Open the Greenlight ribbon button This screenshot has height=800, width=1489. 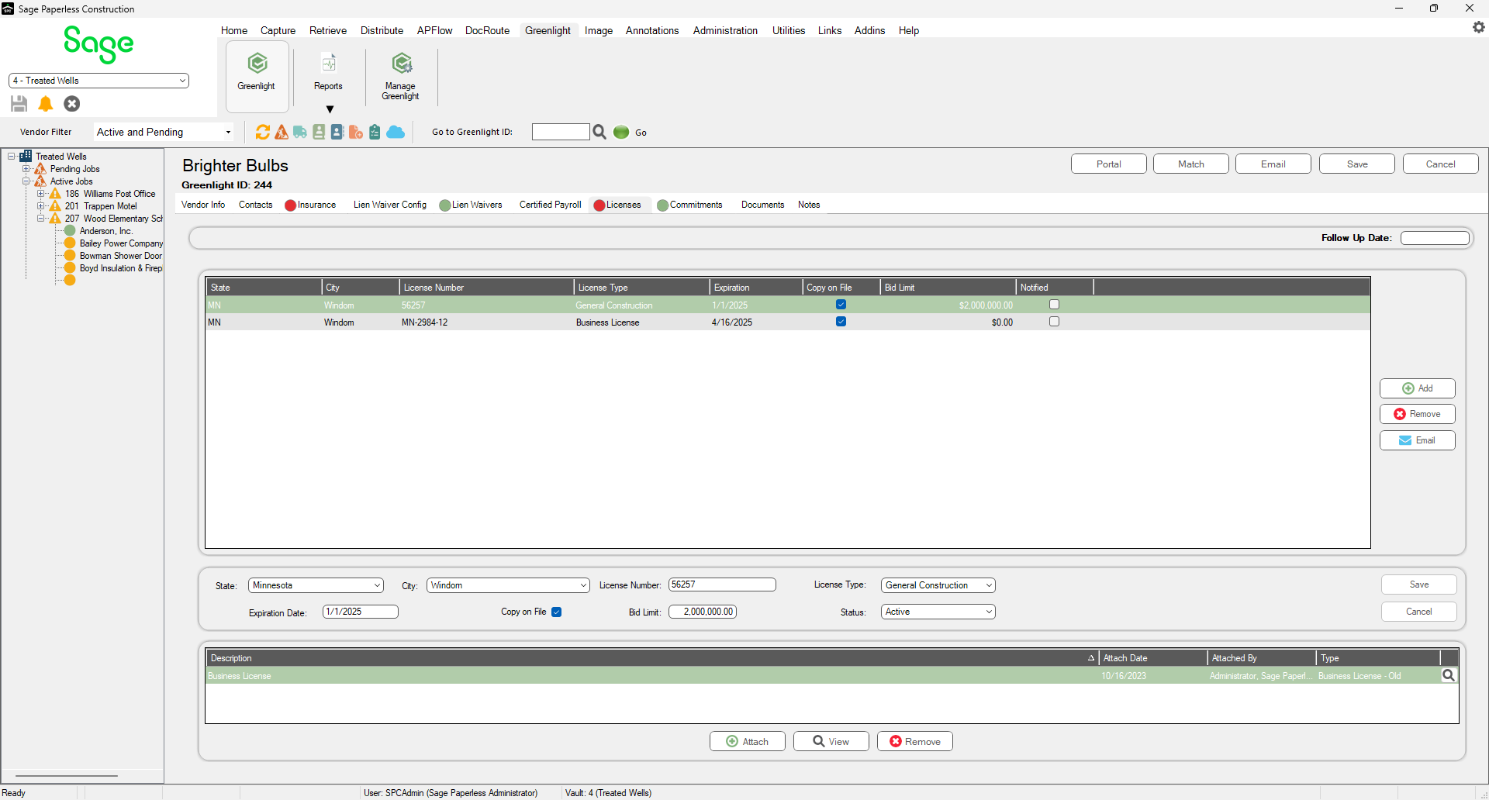click(257, 76)
